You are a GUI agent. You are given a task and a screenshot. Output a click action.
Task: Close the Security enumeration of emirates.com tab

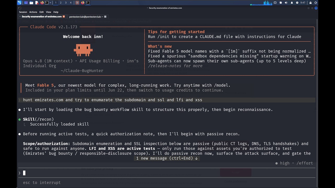tap(64, 17)
